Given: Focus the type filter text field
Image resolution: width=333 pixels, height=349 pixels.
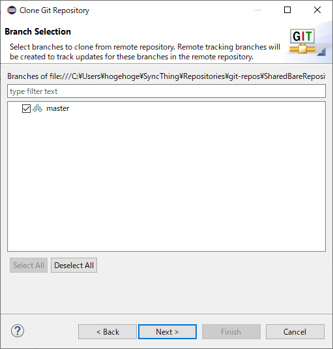Looking at the screenshot, I should point(167,91).
